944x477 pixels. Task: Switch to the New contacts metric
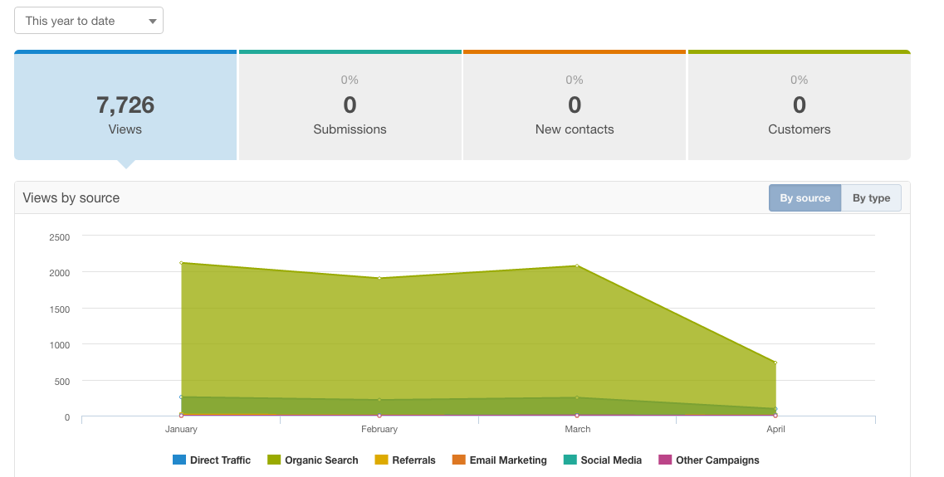(x=575, y=106)
